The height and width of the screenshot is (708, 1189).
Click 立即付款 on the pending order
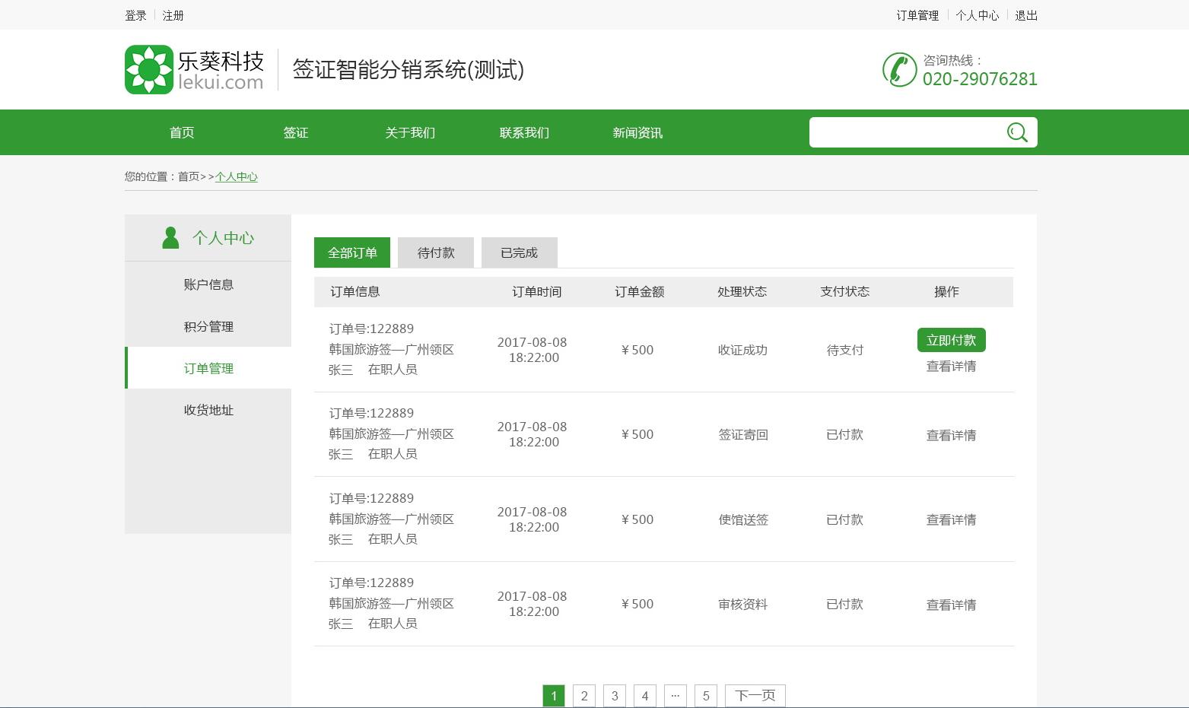pyautogui.click(x=950, y=339)
